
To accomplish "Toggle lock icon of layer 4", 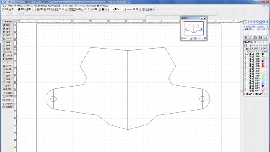I will [253, 64].
